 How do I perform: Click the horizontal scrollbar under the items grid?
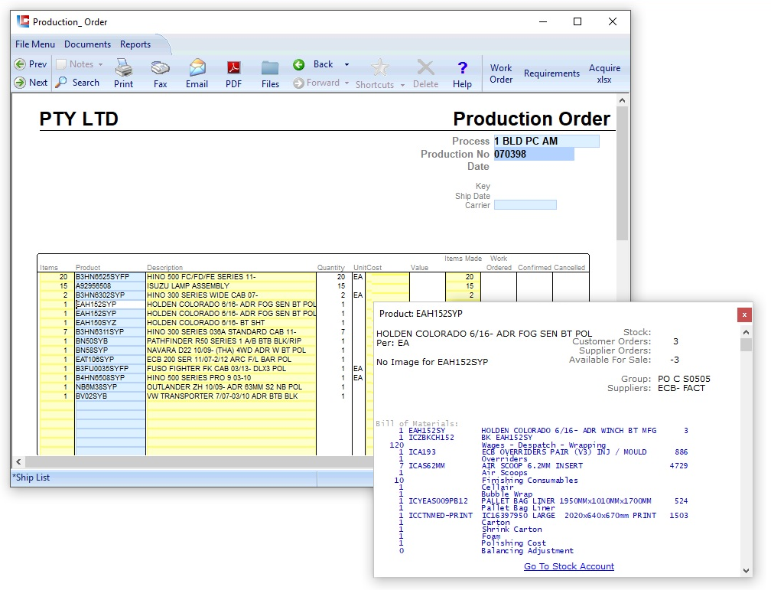tap(191, 462)
